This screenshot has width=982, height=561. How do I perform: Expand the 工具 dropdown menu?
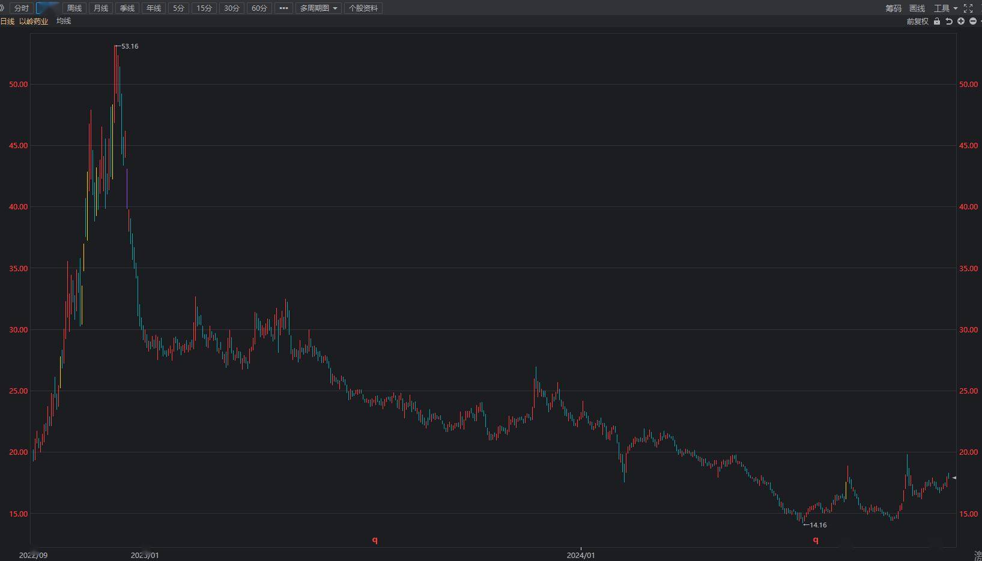tap(945, 8)
